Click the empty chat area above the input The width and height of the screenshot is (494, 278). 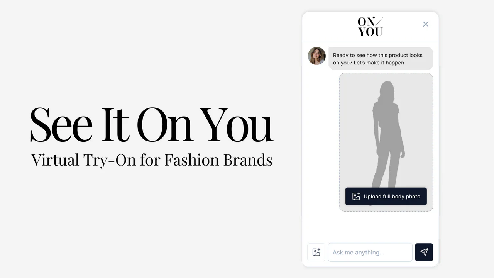point(370,227)
